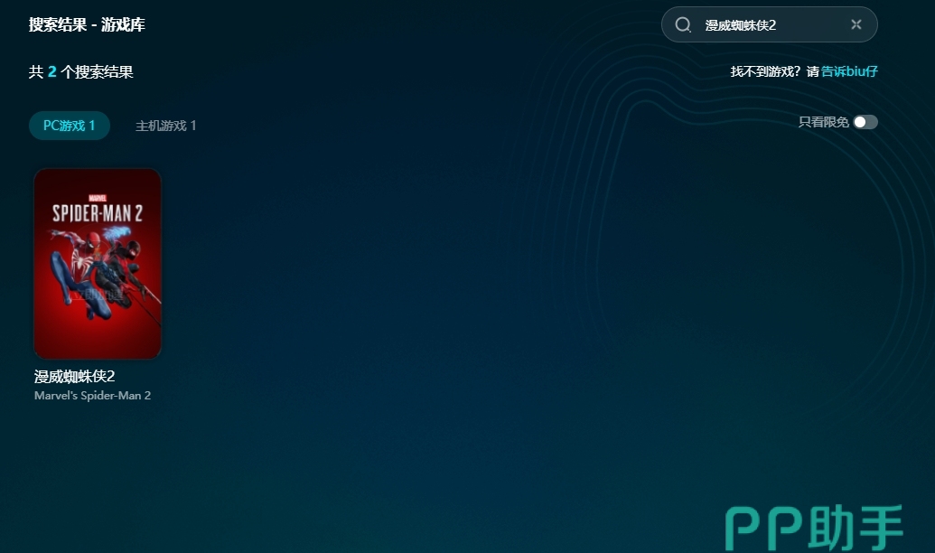
Task: Click the Marvel logo on the game cover
Action: [x=97, y=197]
